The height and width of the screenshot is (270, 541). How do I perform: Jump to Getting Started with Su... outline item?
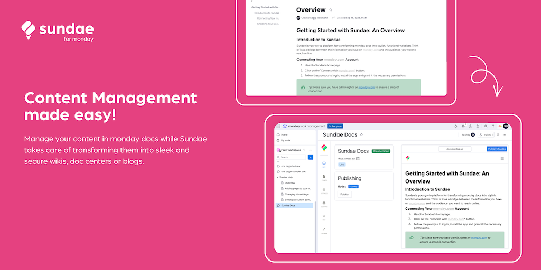[x=265, y=7]
